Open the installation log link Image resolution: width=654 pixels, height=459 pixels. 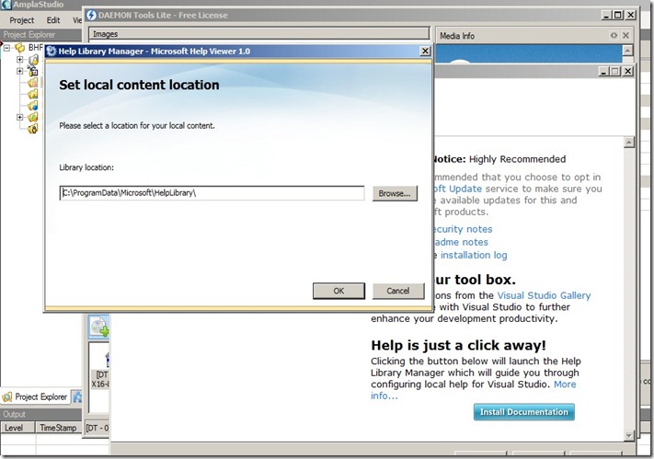[474, 255]
